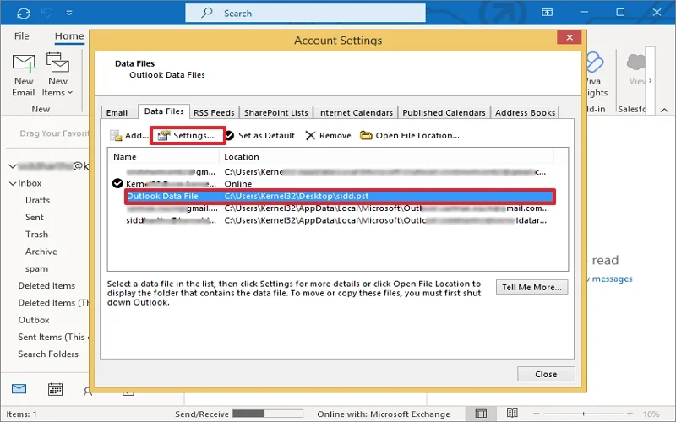This screenshot has height=422, width=676.
Task: Click the zoom out minus button
Action: 537,414
